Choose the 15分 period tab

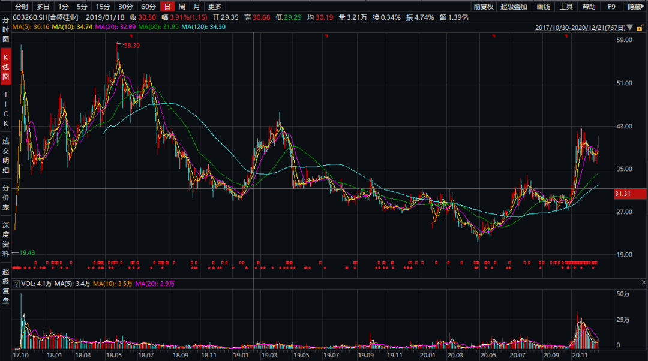click(x=103, y=7)
